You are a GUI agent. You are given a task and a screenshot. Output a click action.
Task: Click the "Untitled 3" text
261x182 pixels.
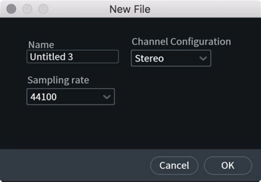point(51,57)
